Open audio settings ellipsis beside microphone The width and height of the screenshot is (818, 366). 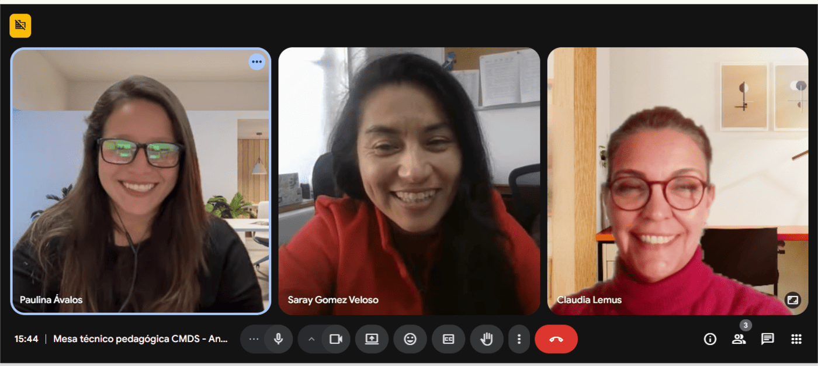pos(254,339)
